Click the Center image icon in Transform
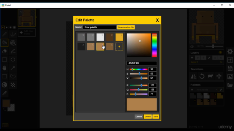 (219, 76)
